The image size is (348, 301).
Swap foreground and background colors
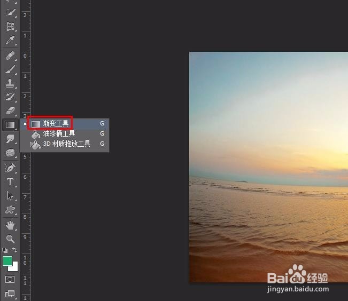click(x=14, y=250)
